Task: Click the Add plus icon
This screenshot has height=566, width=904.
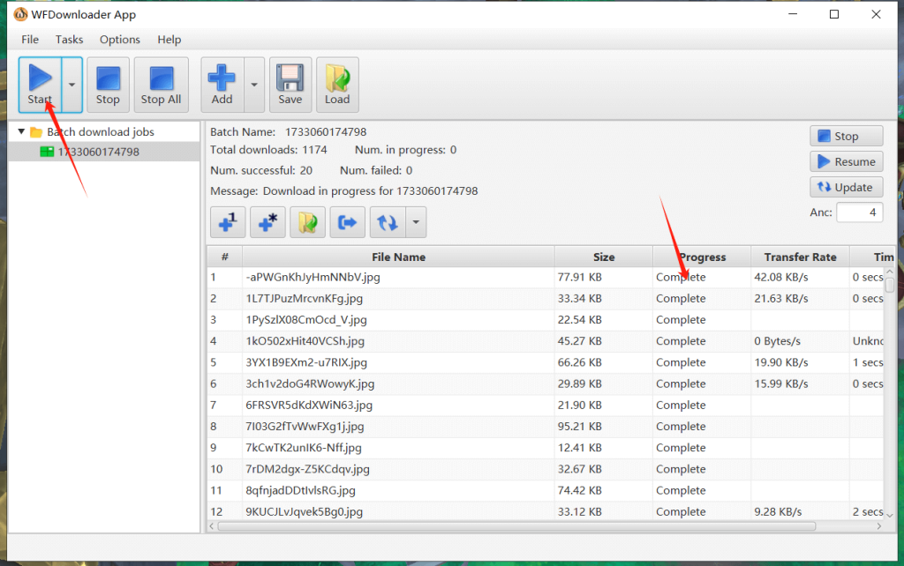Action: tap(222, 85)
